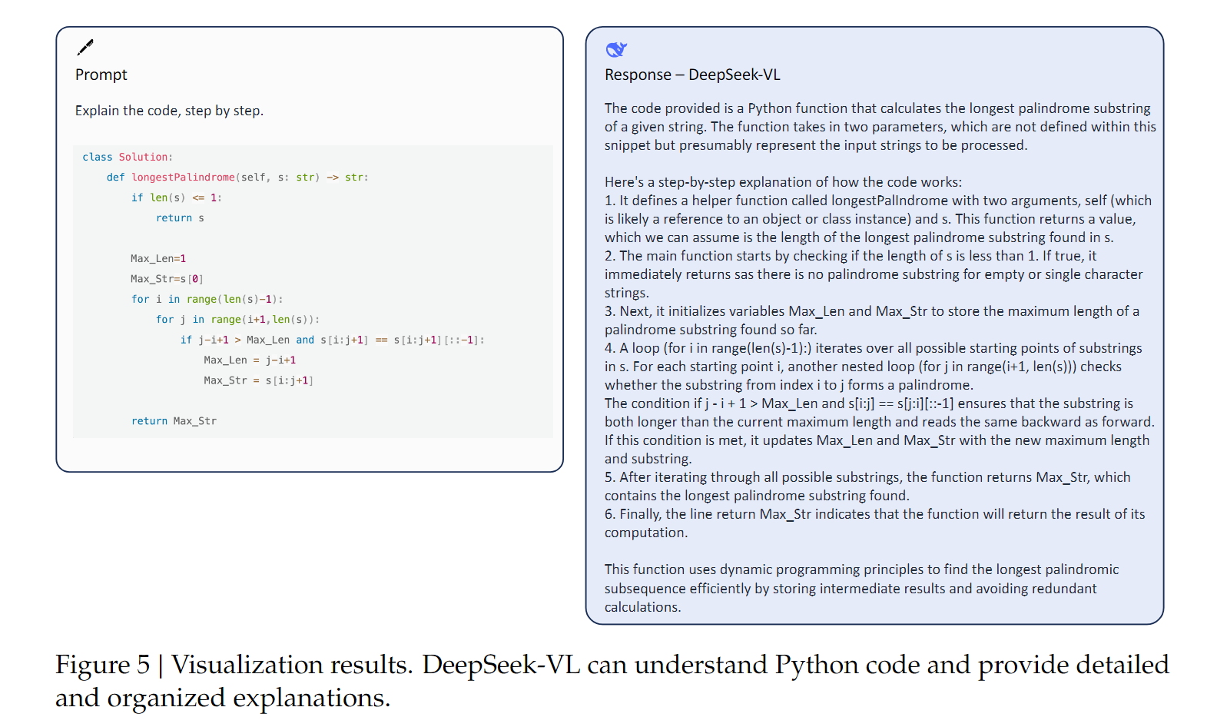
Task: Select the code line "Max_Str=s[0]"
Action: [x=167, y=279]
